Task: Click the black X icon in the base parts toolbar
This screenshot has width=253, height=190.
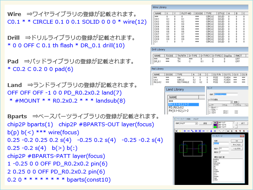Action: [176, 131]
